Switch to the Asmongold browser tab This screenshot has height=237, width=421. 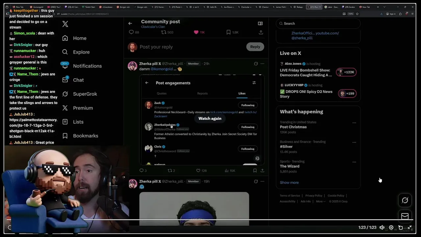point(36,7)
